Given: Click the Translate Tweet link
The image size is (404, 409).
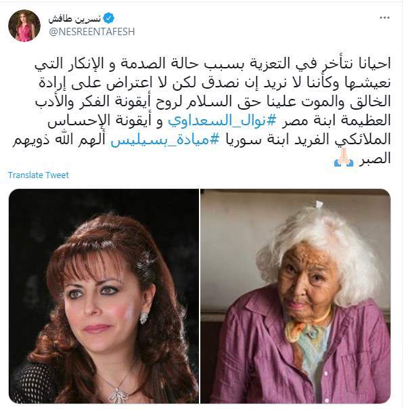Looking at the screenshot, I should click(x=39, y=175).
